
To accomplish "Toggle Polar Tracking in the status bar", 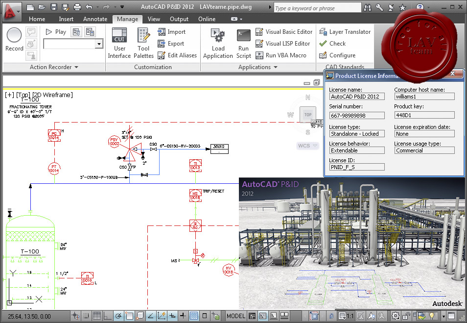I will pos(118,316).
